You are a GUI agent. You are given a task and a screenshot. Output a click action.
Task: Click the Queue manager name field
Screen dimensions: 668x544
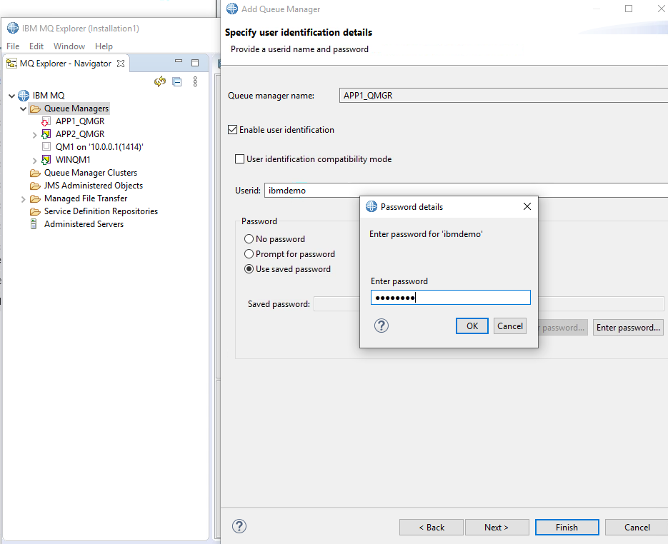click(504, 96)
